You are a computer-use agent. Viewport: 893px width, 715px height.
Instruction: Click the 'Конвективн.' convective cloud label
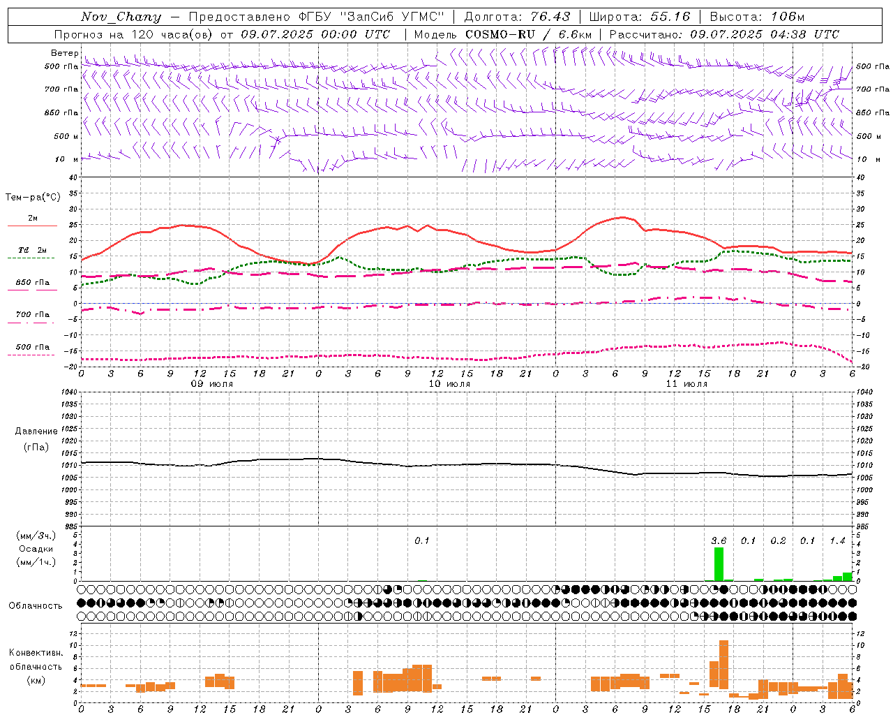coord(36,653)
